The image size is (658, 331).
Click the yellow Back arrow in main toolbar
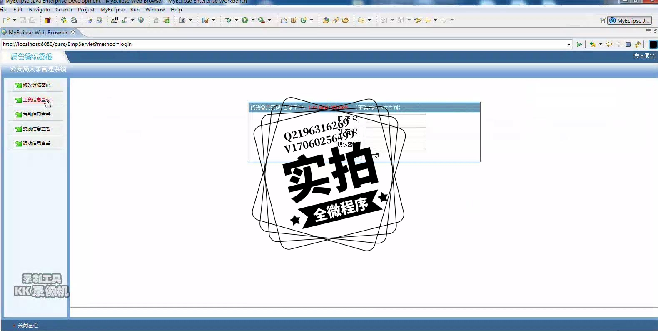(x=427, y=20)
